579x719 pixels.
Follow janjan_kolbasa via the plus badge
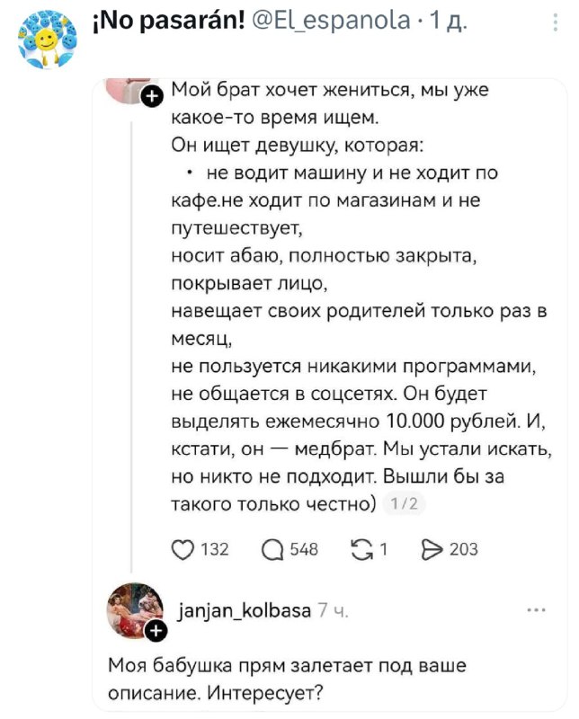[x=155, y=632]
